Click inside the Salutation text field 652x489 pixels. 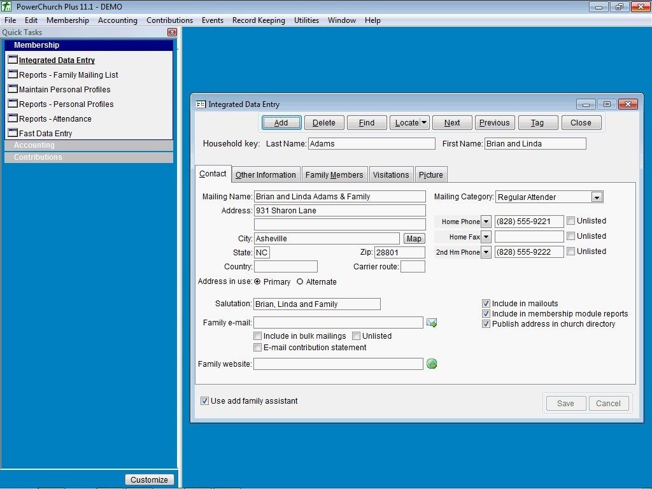coord(316,304)
